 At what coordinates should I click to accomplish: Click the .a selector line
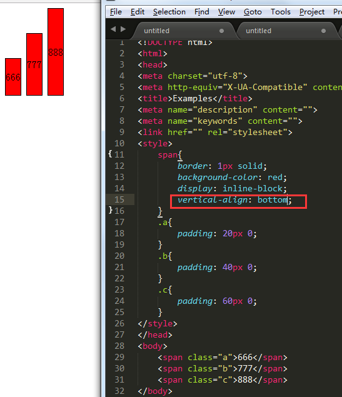point(165,223)
